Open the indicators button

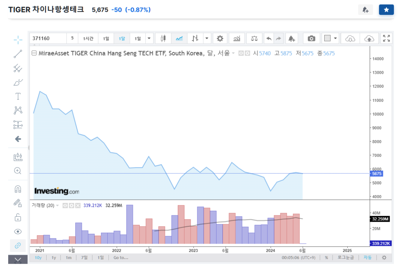(237, 39)
